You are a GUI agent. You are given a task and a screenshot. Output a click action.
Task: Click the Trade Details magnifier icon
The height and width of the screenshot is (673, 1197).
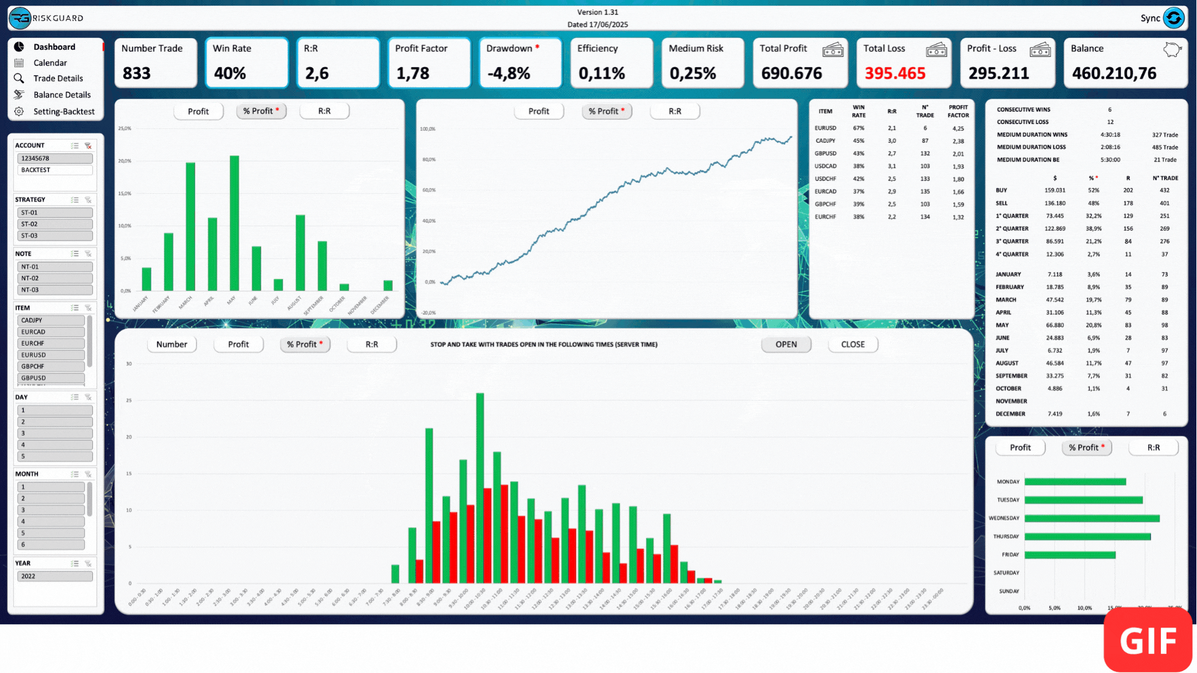[x=19, y=79]
